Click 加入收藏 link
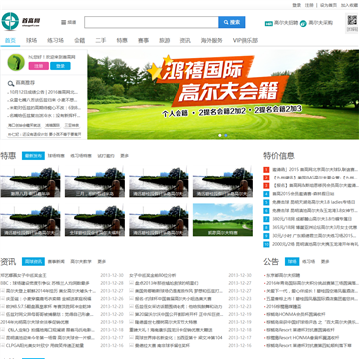Image resolution: width=359 pixels, height=359 pixels. click(x=349, y=5)
